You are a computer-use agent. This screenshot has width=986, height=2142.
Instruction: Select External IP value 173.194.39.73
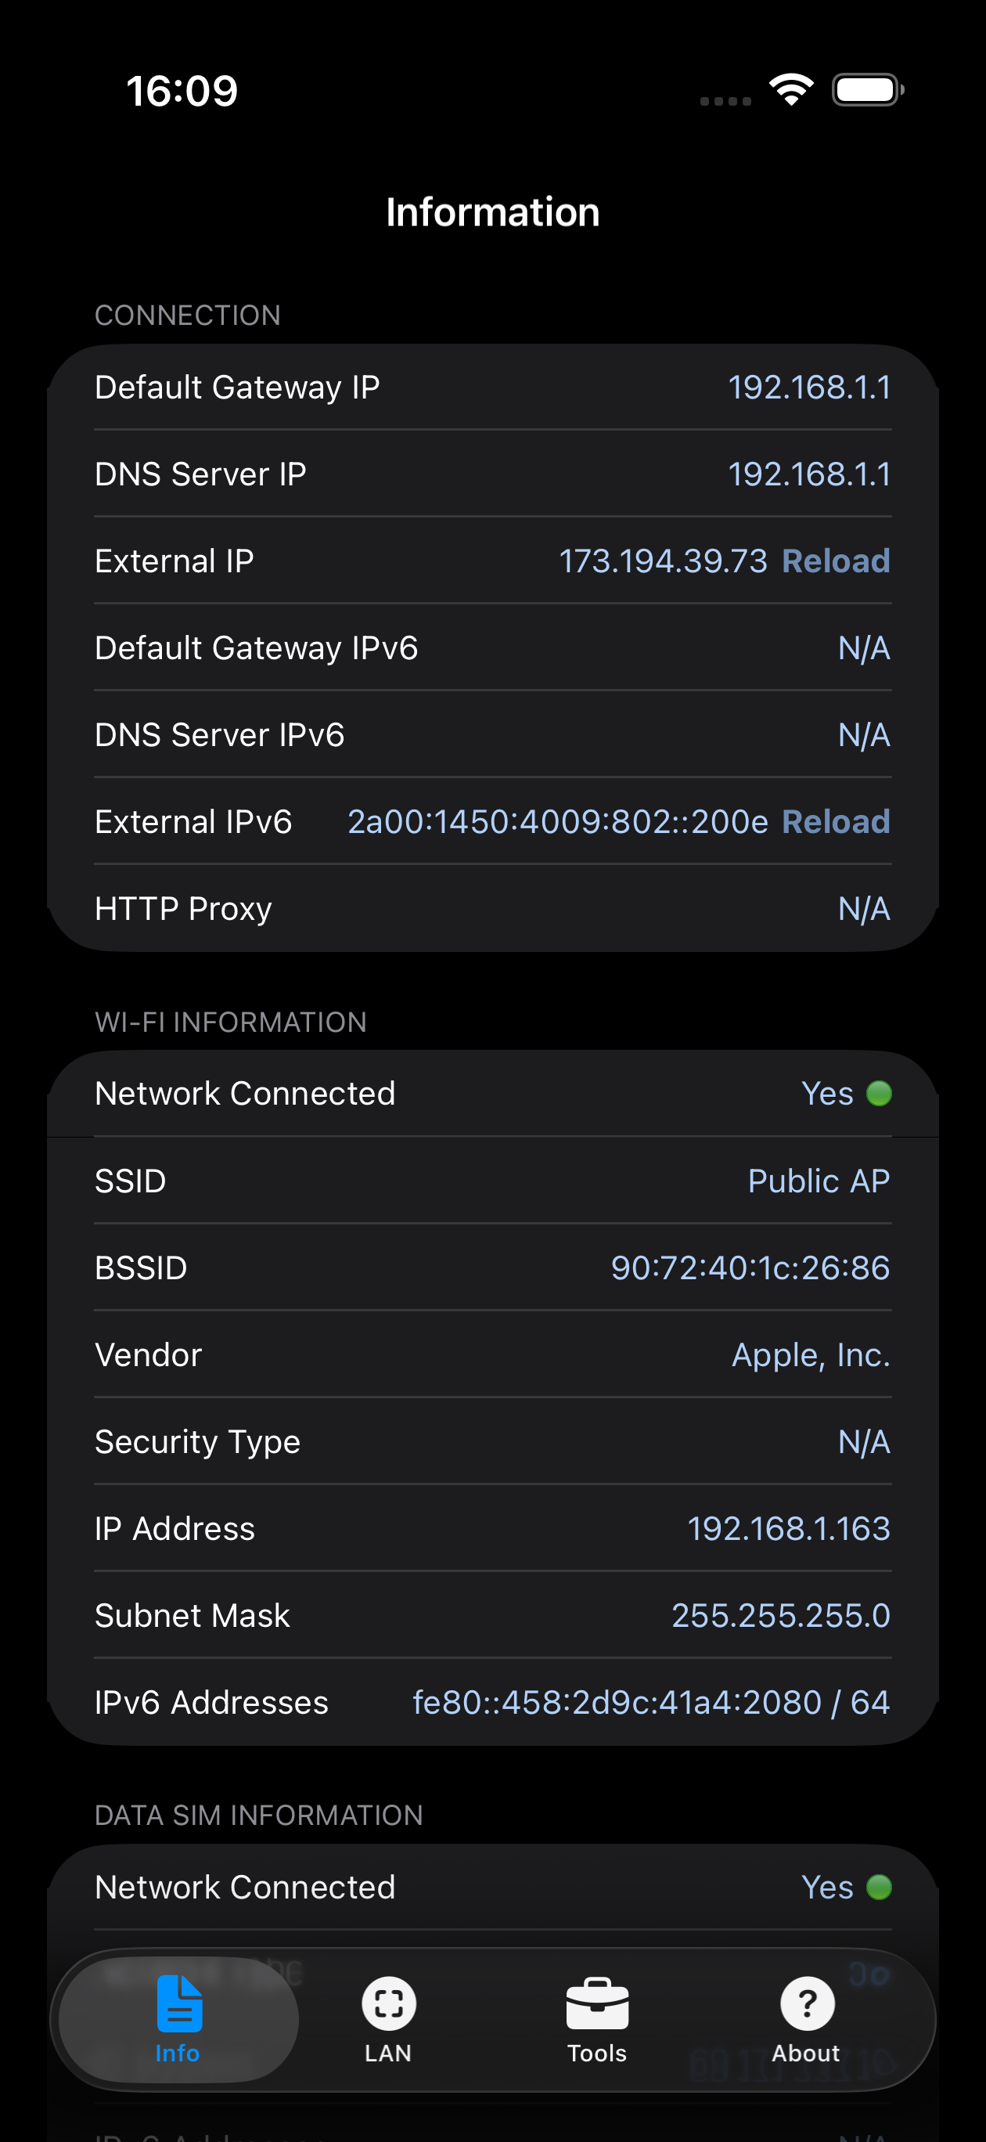pos(663,561)
